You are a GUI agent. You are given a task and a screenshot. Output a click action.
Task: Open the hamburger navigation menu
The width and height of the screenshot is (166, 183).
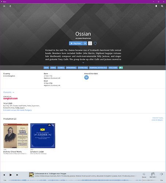4,6
